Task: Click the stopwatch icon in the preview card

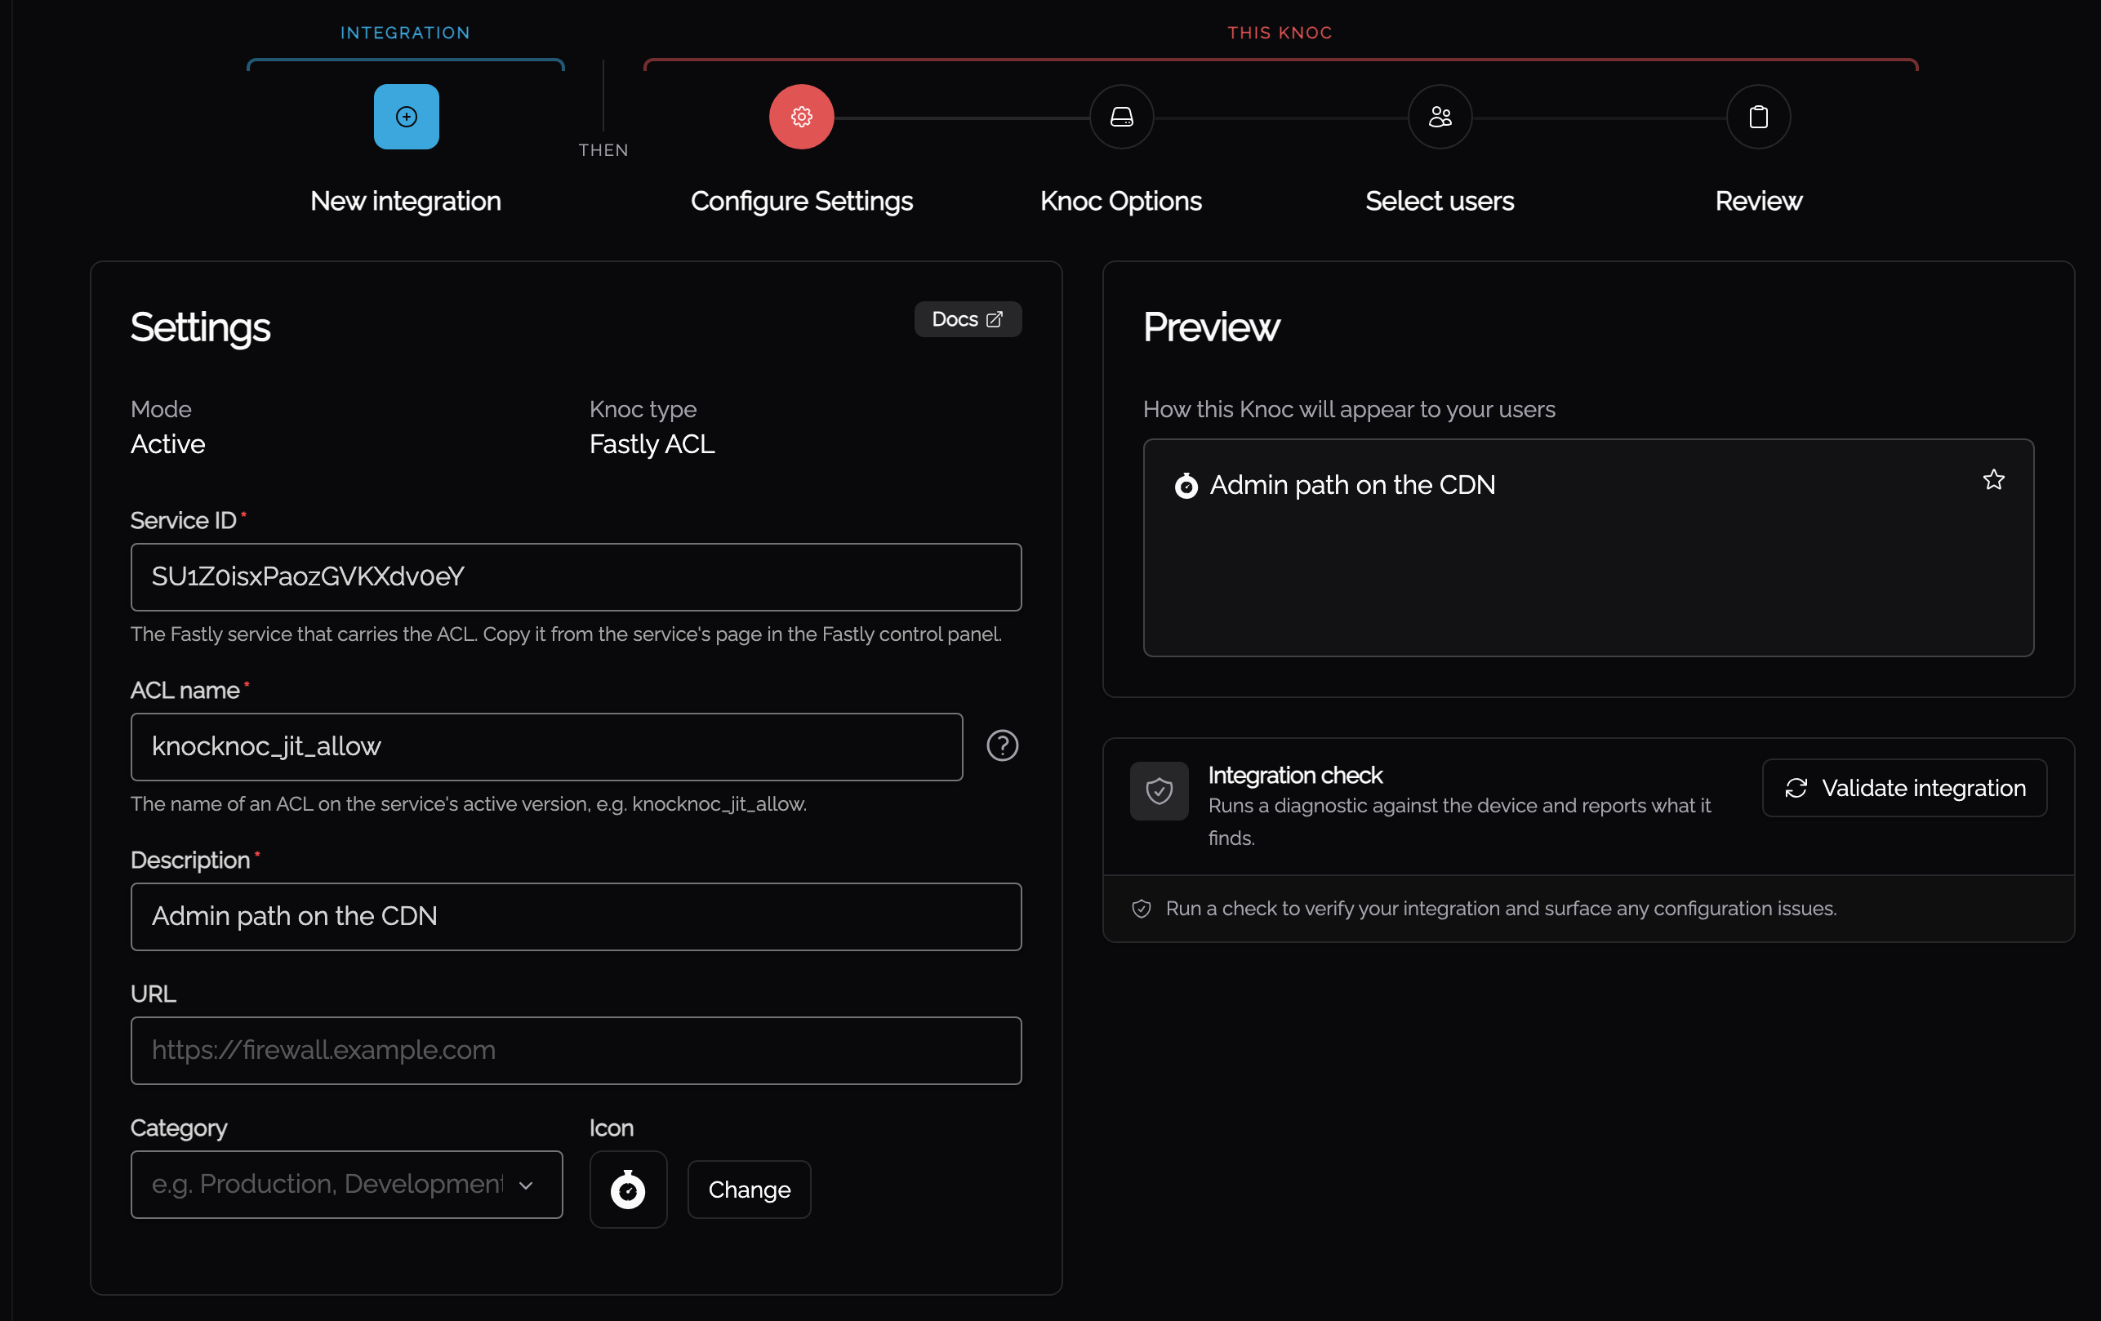Action: [x=1186, y=485]
